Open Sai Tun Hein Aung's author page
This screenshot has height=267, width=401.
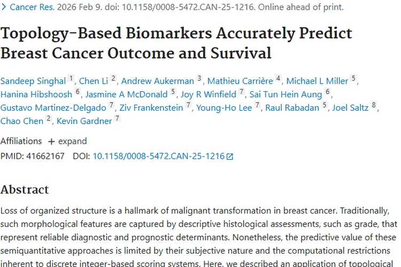coord(286,95)
